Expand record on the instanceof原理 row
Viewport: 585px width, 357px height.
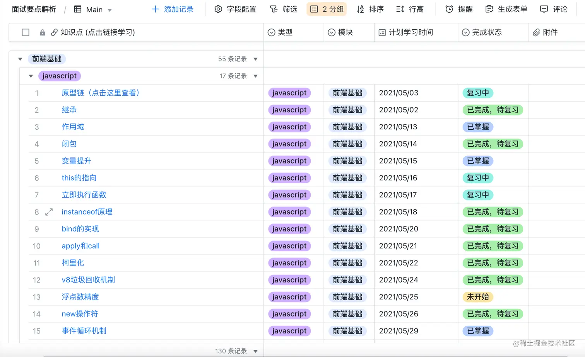[x=49, y=212]
